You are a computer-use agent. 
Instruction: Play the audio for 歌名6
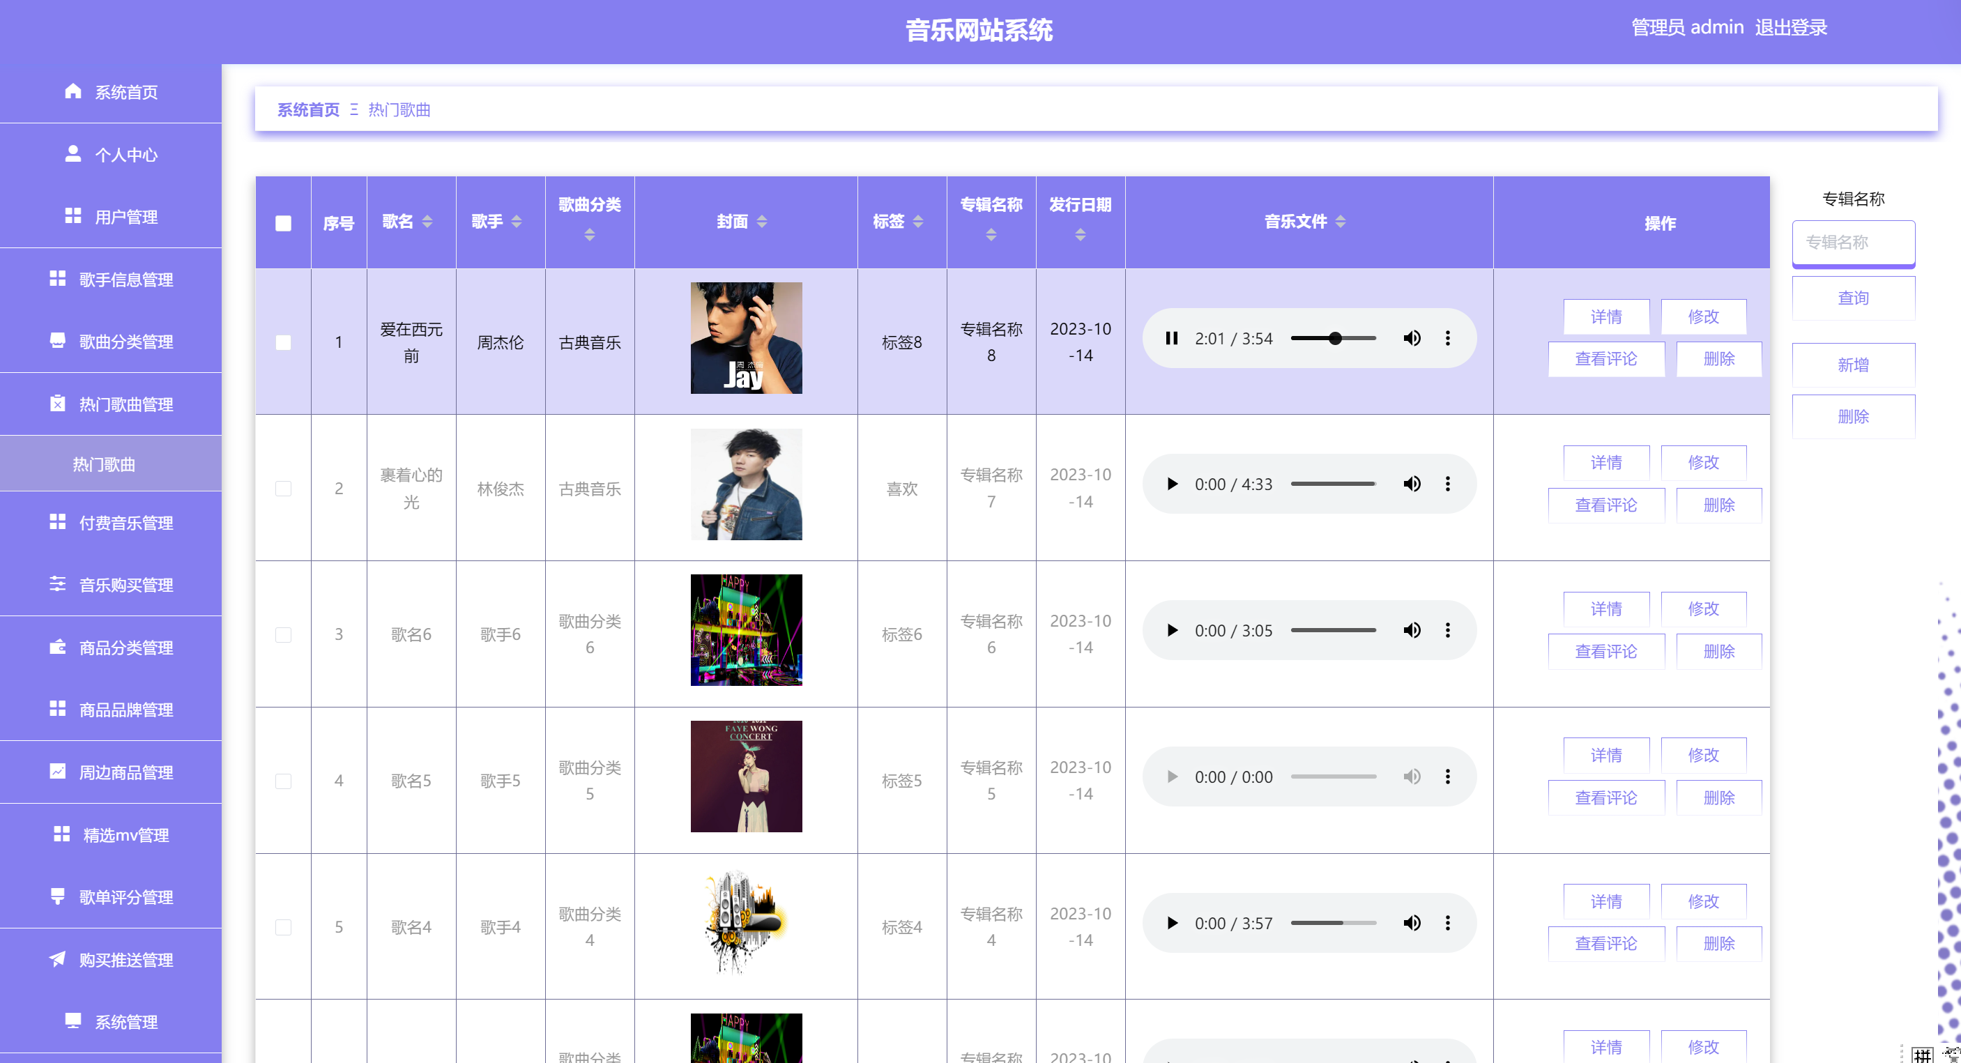(x=1173, y=631)
